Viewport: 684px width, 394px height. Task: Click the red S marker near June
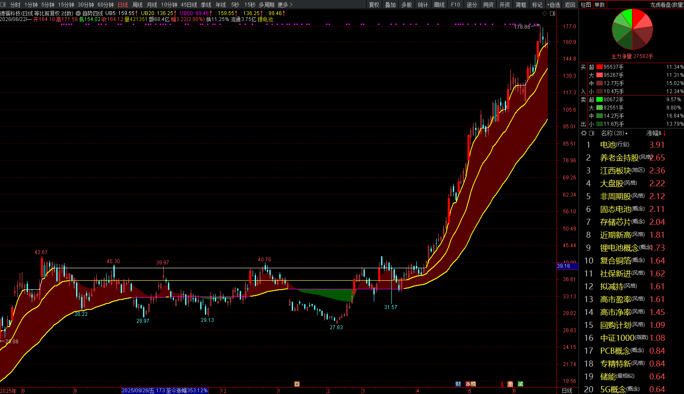click(x=502, y=384)
